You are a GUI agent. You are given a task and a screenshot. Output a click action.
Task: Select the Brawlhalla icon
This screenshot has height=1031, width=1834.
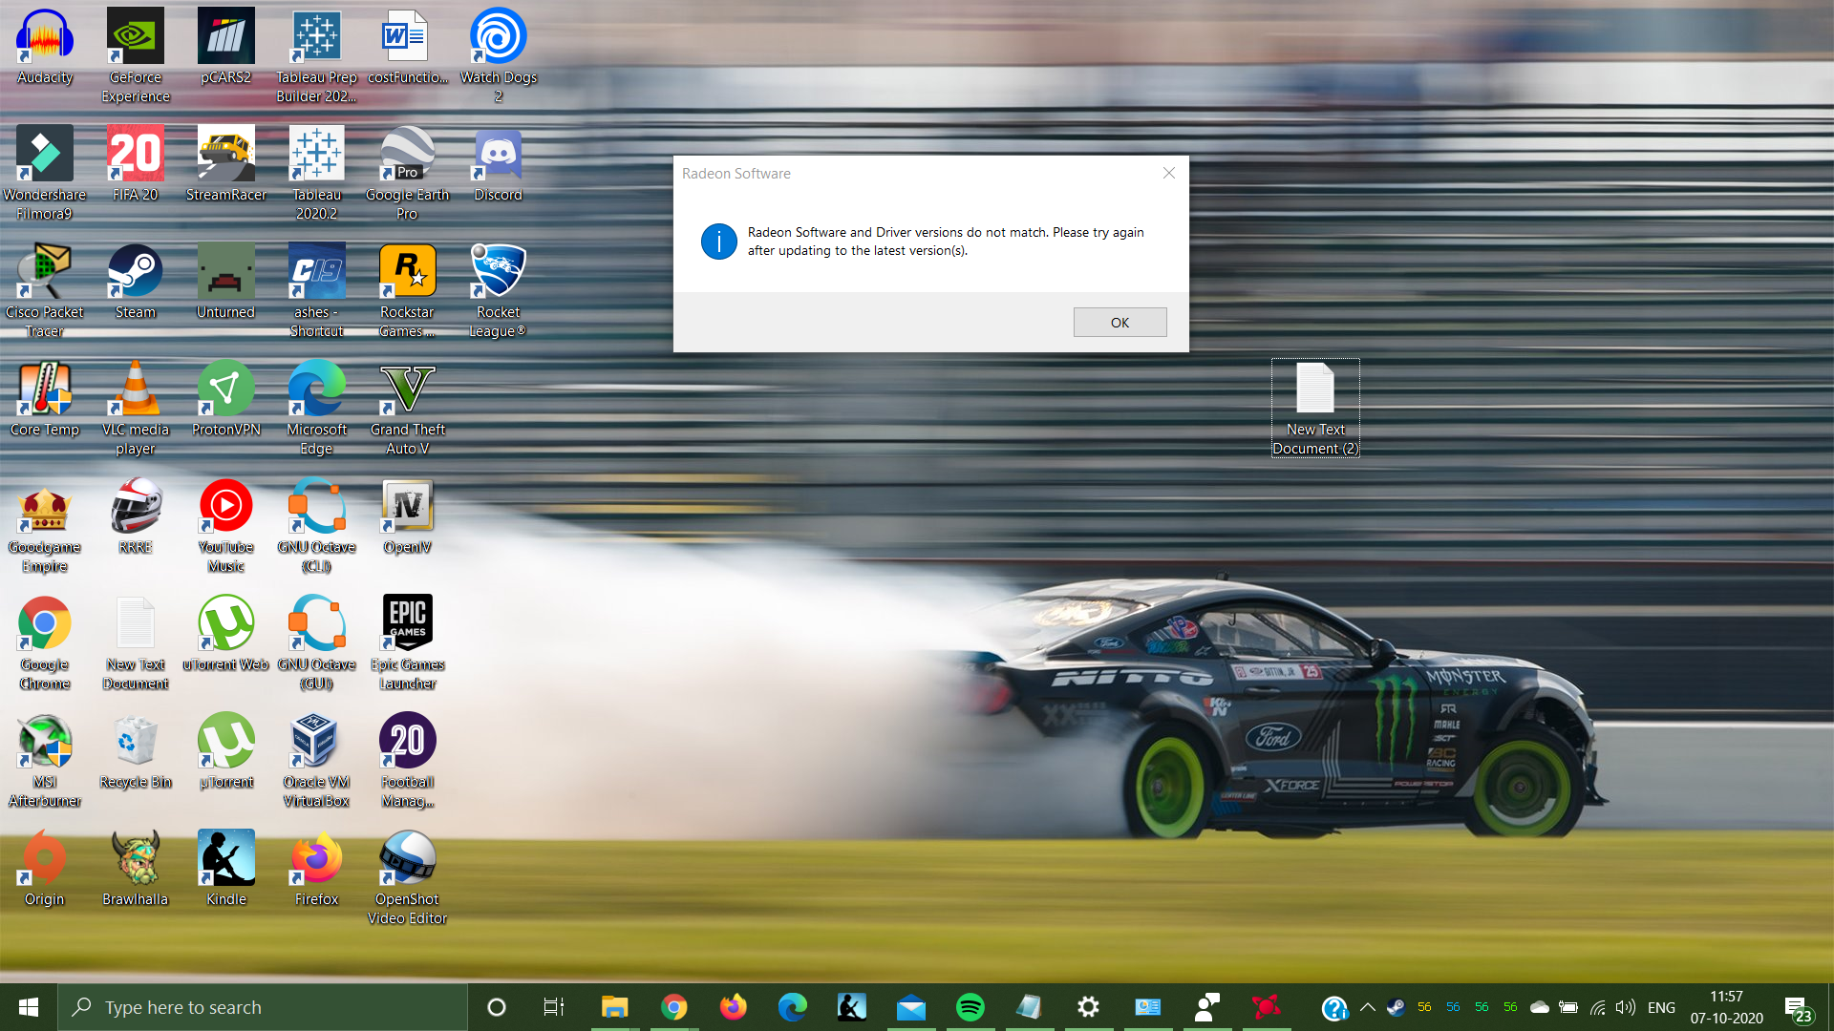136,868
